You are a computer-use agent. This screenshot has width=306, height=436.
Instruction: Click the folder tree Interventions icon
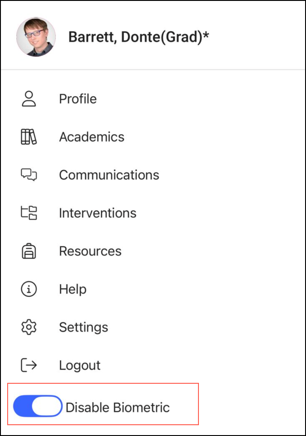coord(29,213)
